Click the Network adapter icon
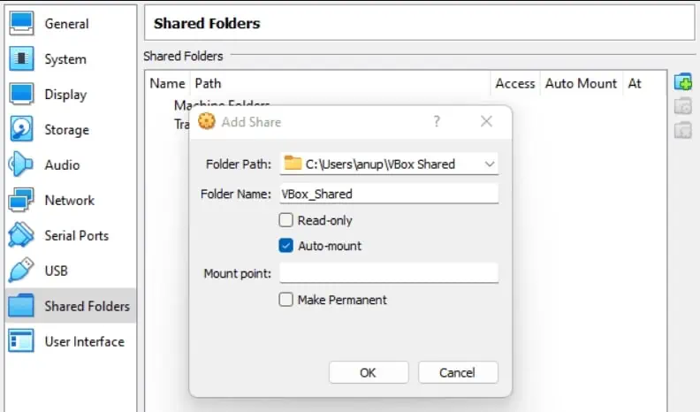This screenshot has width=700, height=412. [20, 201]
